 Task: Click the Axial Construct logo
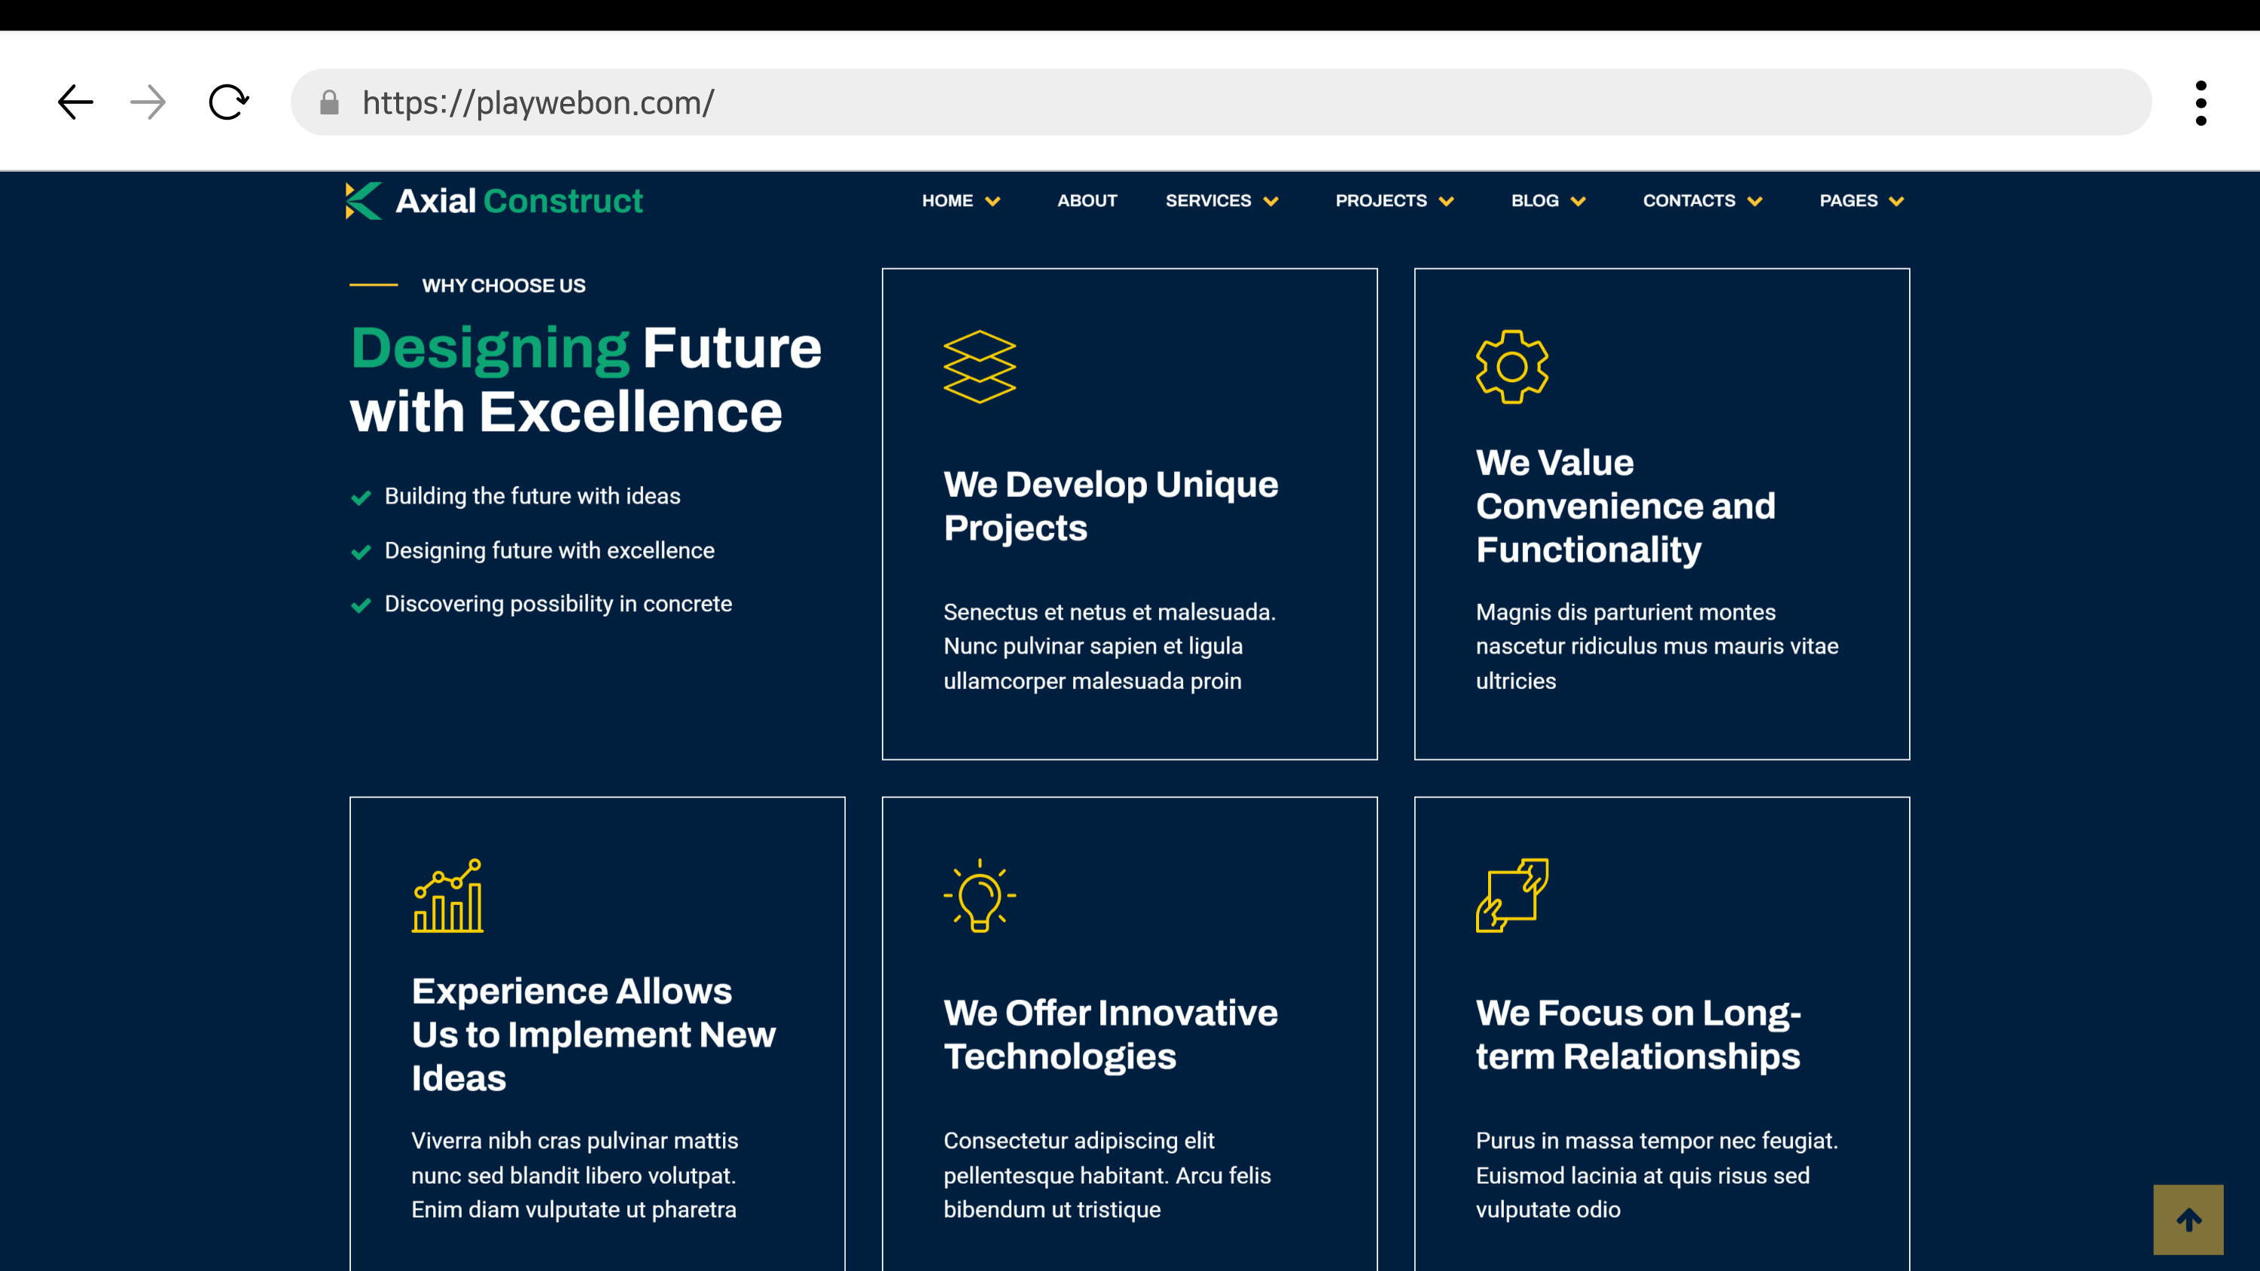[x=494, y=201]
